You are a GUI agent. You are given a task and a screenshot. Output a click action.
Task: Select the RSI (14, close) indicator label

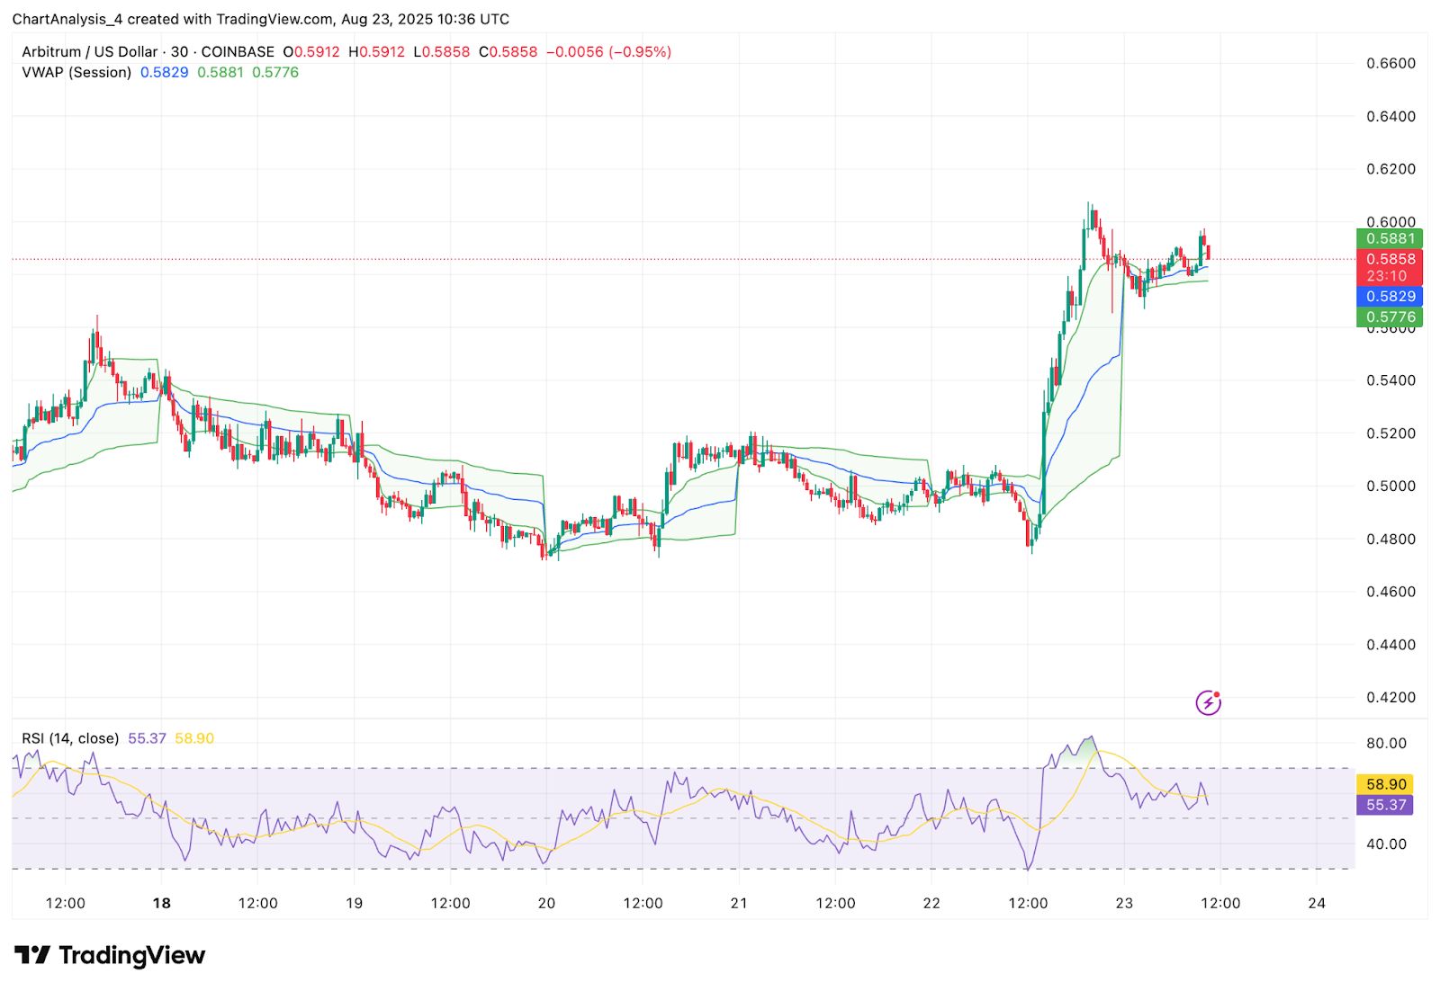click(70, 738)
